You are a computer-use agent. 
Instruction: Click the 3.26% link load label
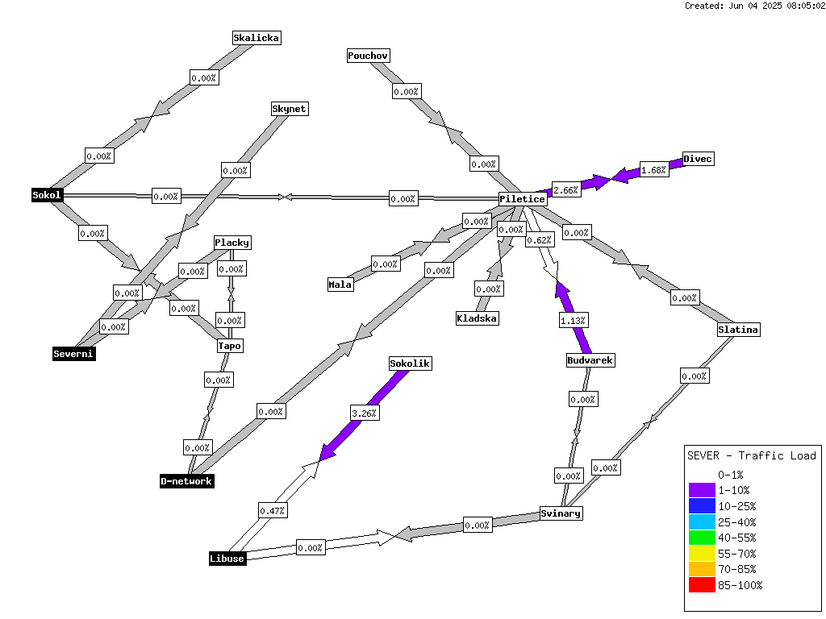point(365,413)
